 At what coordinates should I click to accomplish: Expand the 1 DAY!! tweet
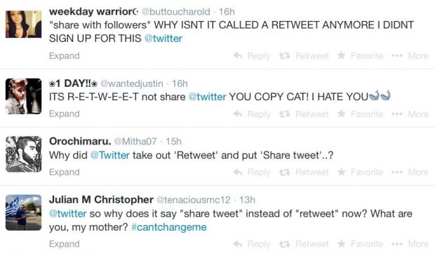65,114
